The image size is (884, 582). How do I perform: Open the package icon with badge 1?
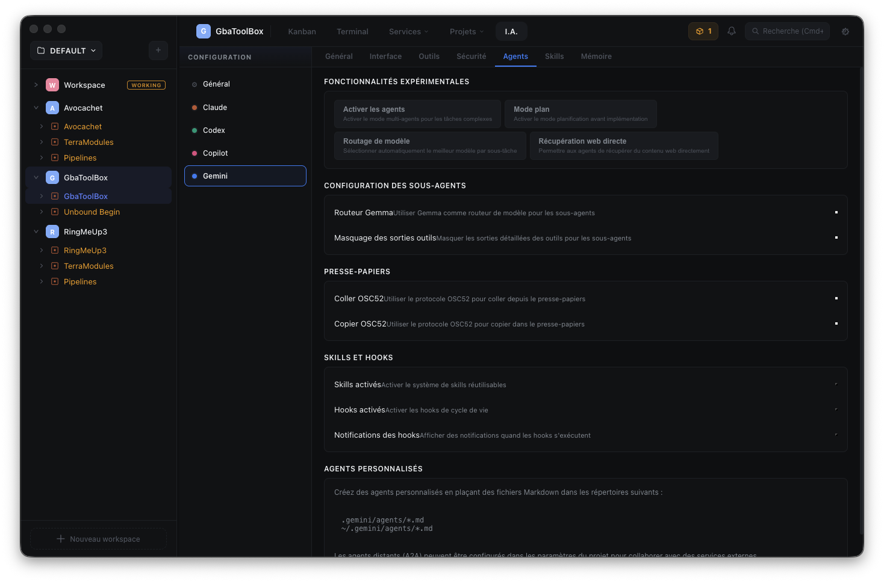point(703,31)
